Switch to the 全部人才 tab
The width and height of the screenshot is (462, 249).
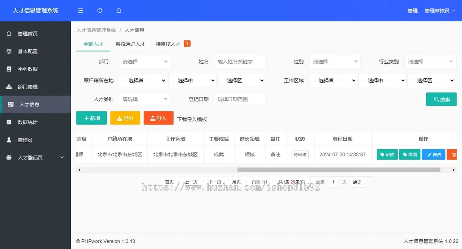(93, 44)
